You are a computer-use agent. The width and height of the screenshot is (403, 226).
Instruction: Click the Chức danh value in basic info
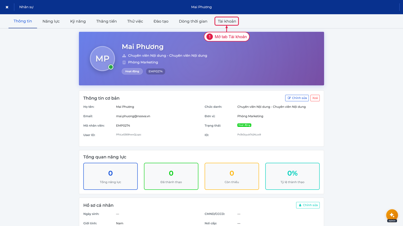pos(272,107)
